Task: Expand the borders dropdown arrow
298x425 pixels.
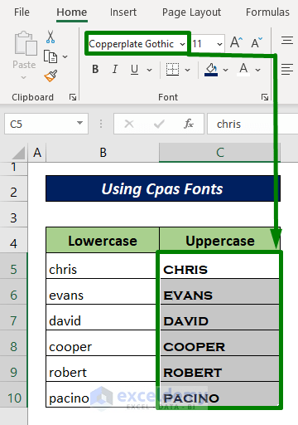Action: coord(188,70)
